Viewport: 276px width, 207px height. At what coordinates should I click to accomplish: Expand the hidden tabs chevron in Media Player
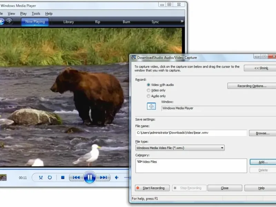182,21
